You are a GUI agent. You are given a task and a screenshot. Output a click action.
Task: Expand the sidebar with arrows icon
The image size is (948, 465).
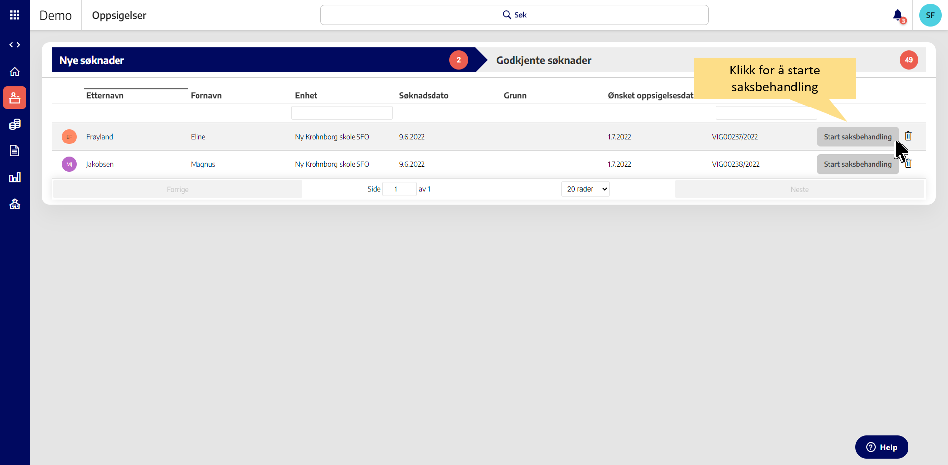point(15,45)
